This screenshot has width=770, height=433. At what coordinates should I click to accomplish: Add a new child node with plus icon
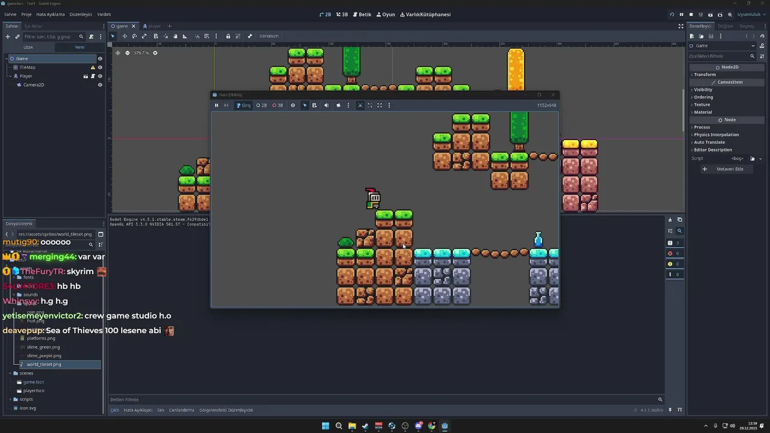8,37
